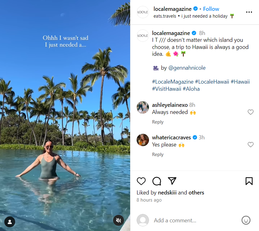Open the comment bubble icon
This screenshot has height=231, width=259.
pos(157,181)
